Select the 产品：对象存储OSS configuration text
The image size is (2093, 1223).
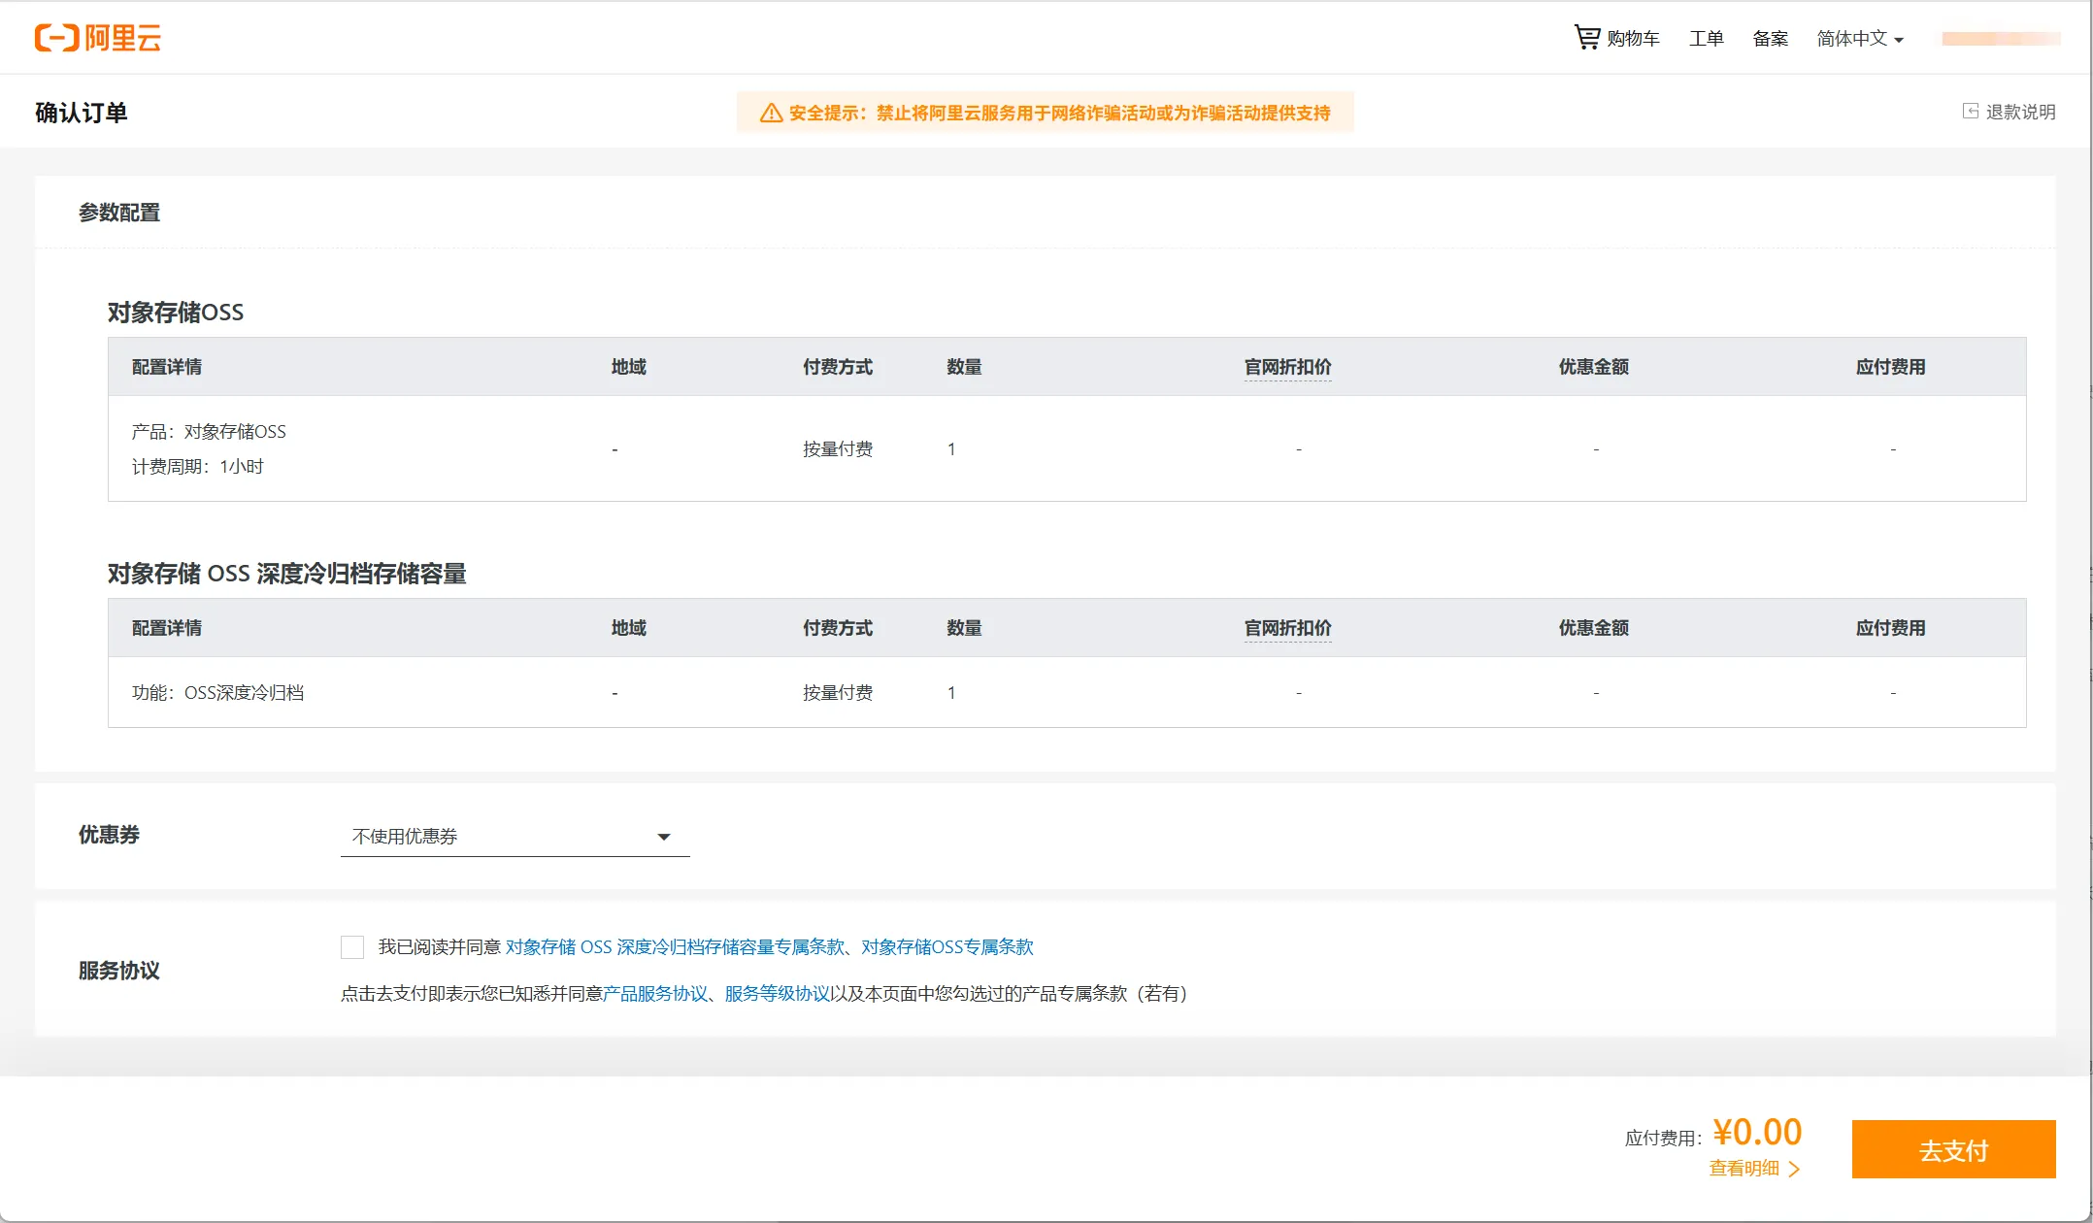point(209,431)
